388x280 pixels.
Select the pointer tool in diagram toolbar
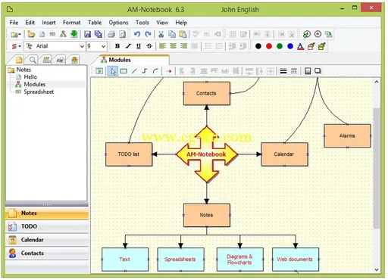[x=113, y=71]
